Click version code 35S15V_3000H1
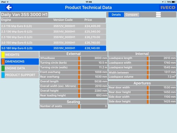Viewport: 177px width, 133px height. (x=64, y=43)
